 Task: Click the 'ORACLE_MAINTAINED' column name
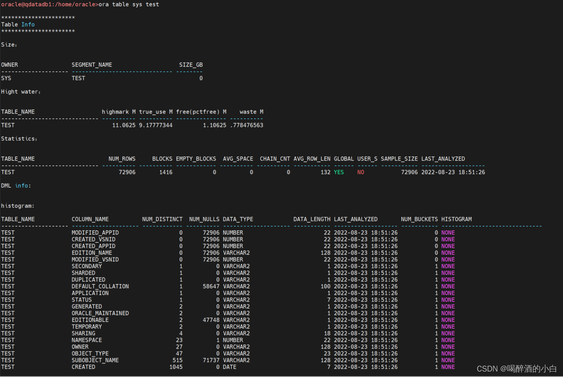click(x=100, y=313)
